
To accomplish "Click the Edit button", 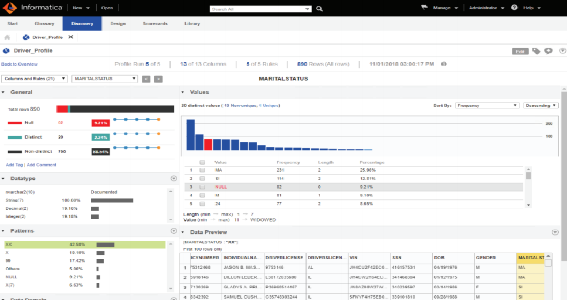I will (x=520, y=52).
